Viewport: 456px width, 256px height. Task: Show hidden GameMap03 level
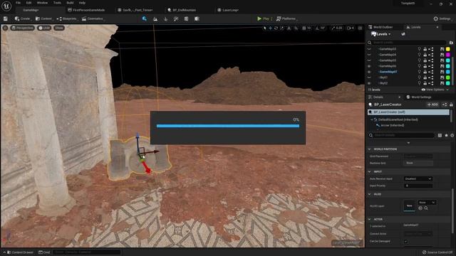369,49
